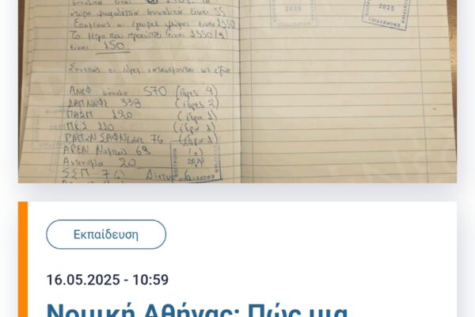Click the handwritten ΠΑΣΠ 120 line

pos(99,115)
